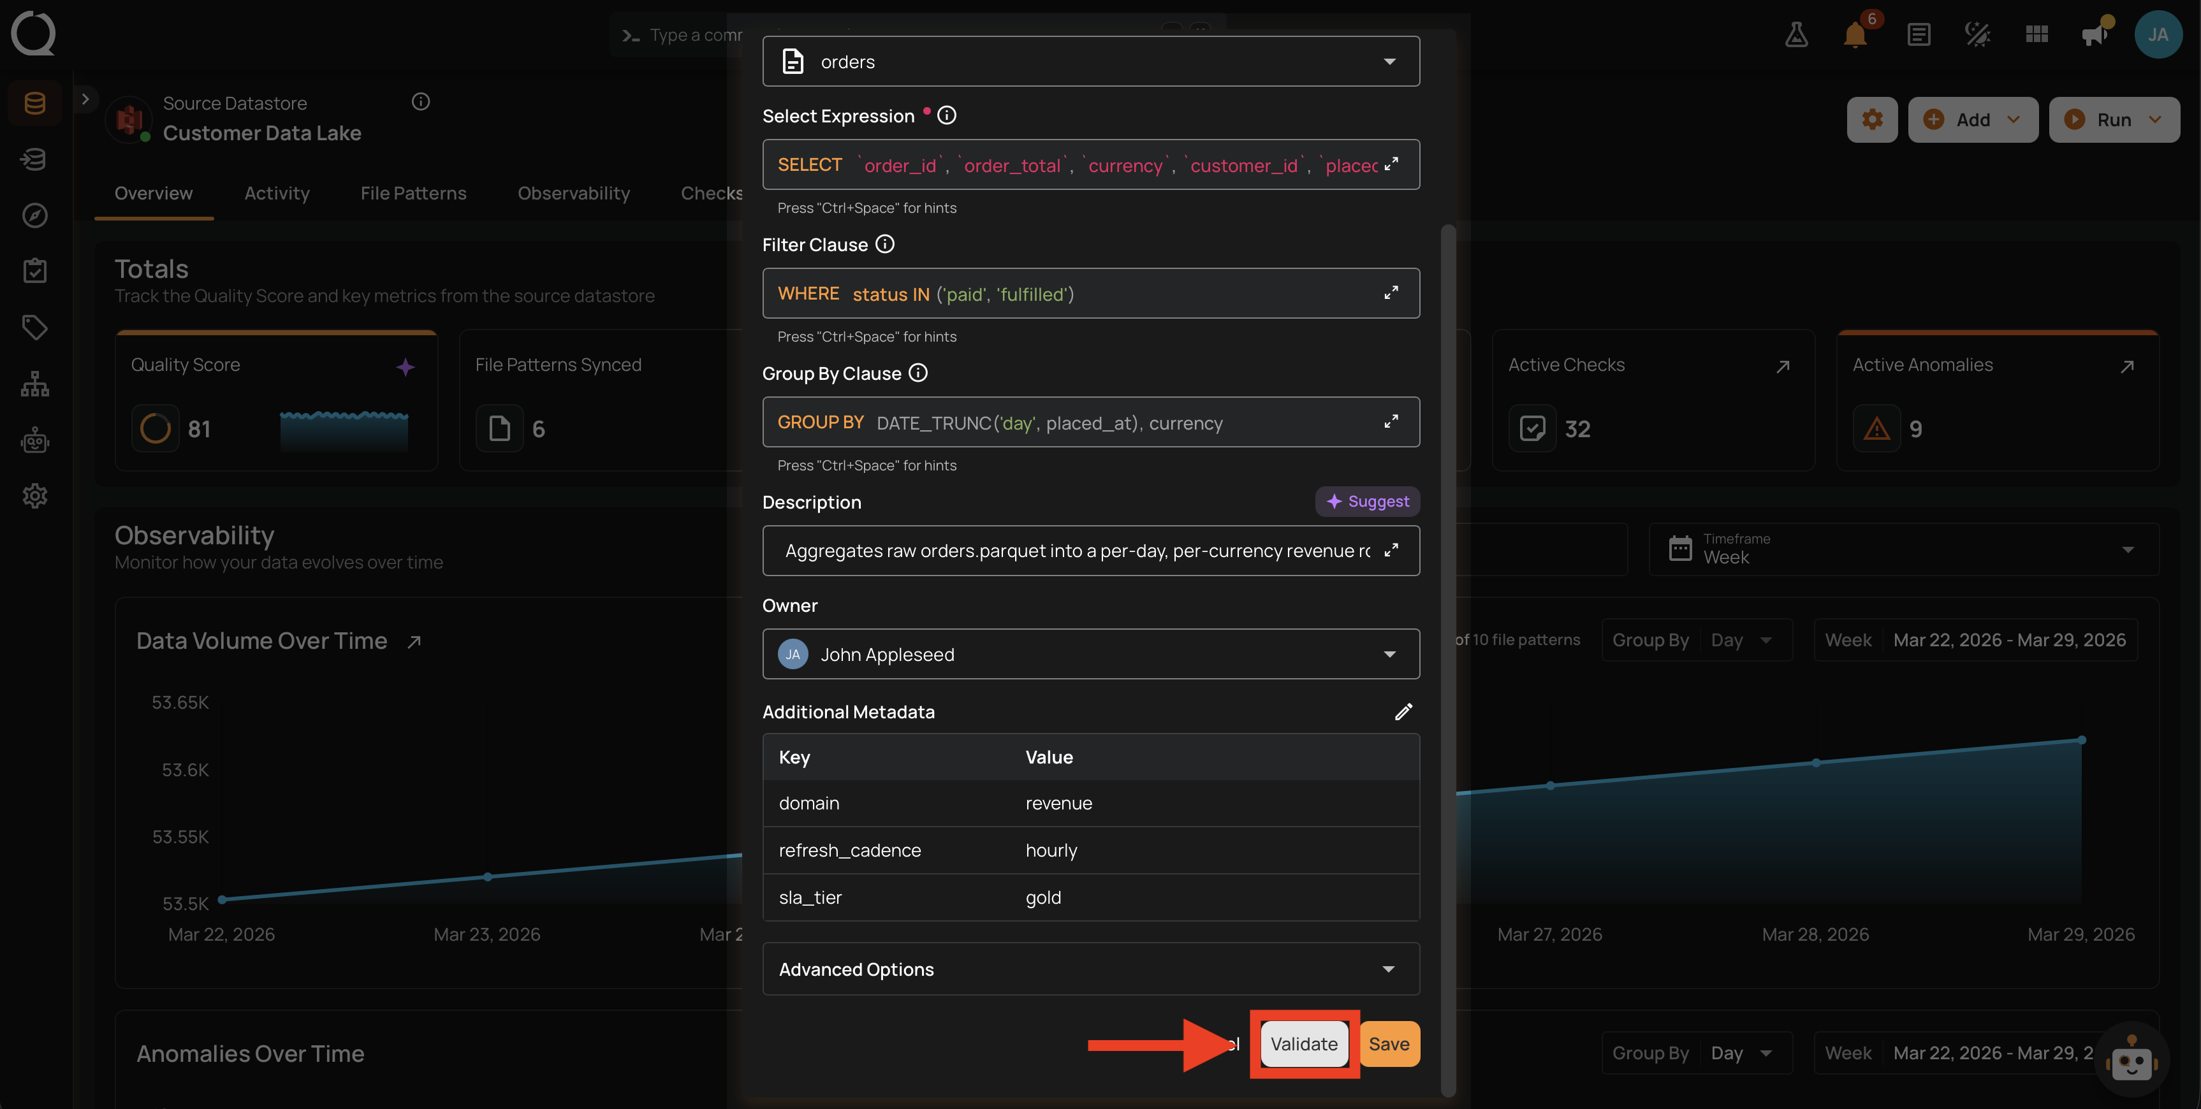Open the Explore compass sidebar icon
Screen dimensions: 2201x1109
[35, 215]
